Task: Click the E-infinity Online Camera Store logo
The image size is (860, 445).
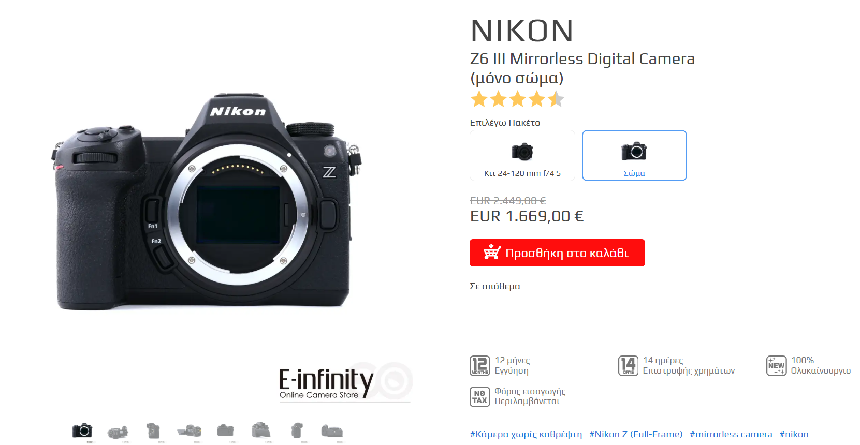Action: click(x=345, y=383)
